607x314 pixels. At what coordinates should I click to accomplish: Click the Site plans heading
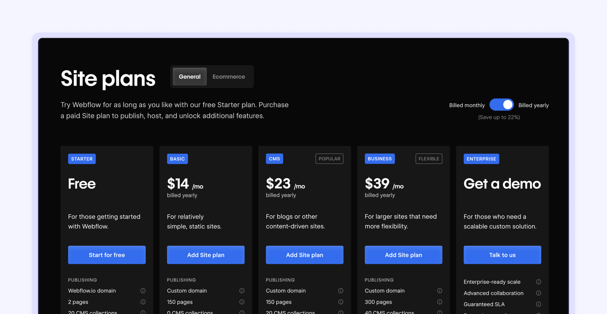coord(108,79)
